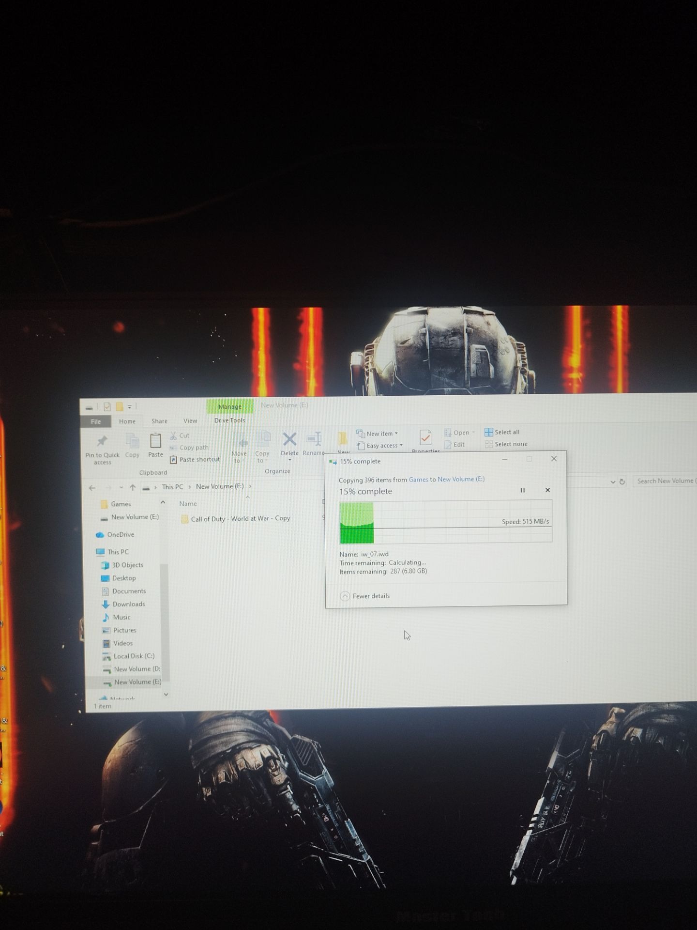The image size is (697, 930).
Task: Cancel the copy with the X button
Action: 547,490
